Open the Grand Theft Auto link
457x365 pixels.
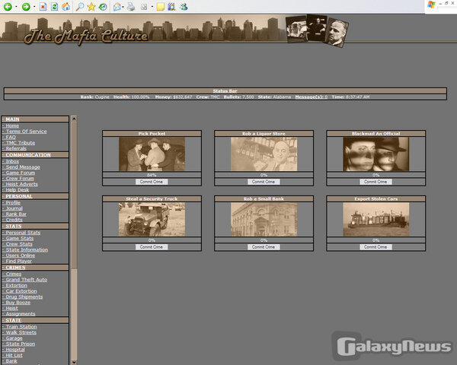coord(27,279)
